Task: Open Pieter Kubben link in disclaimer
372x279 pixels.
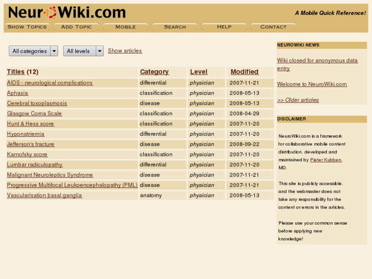Action: pyautogui.click(x=326, y=160)
